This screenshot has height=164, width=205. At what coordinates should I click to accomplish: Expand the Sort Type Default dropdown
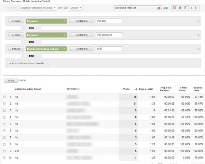(76, 8)
